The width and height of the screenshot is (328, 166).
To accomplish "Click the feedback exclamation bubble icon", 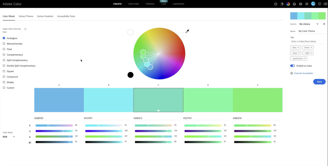I will click(x=301, y=4).
